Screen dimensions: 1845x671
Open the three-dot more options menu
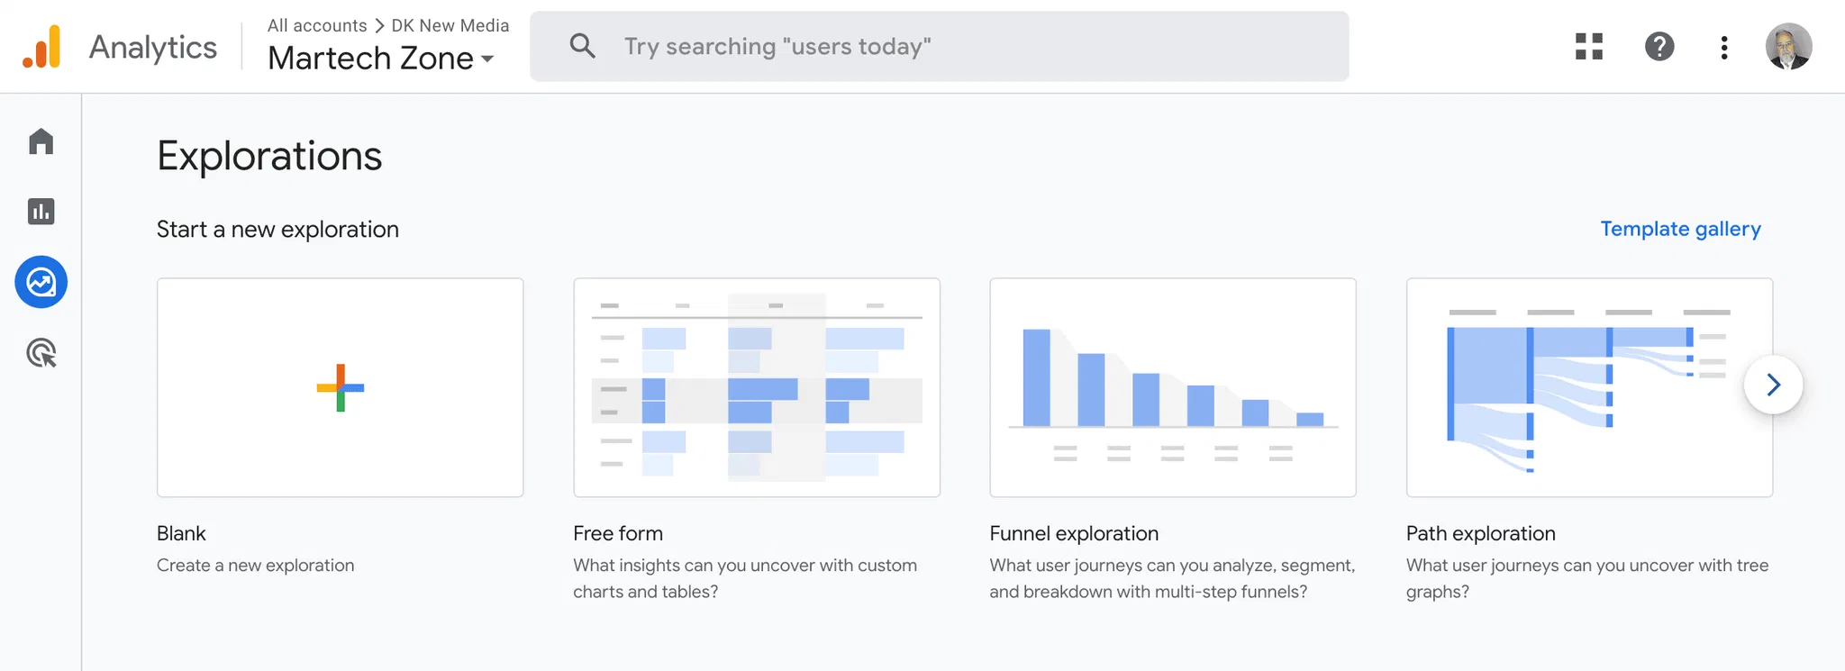pos(1723,47)
